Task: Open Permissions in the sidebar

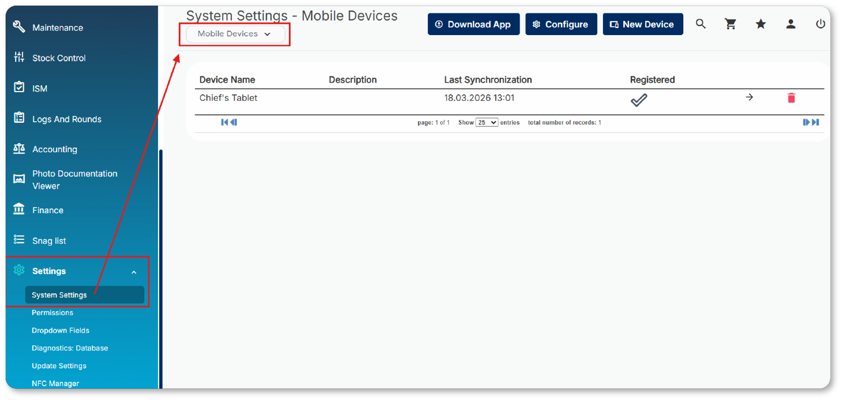Action: coord(53,313)
